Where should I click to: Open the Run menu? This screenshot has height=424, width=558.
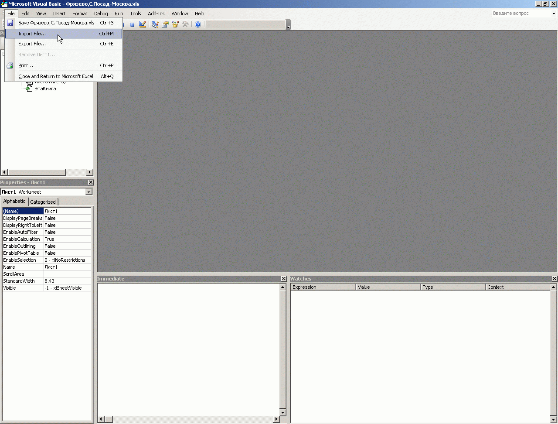pos(119,14)
